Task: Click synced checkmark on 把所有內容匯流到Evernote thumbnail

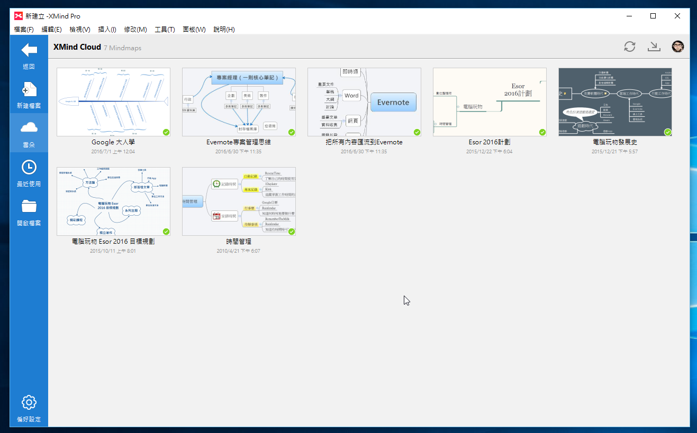Action: pos(417,132)
